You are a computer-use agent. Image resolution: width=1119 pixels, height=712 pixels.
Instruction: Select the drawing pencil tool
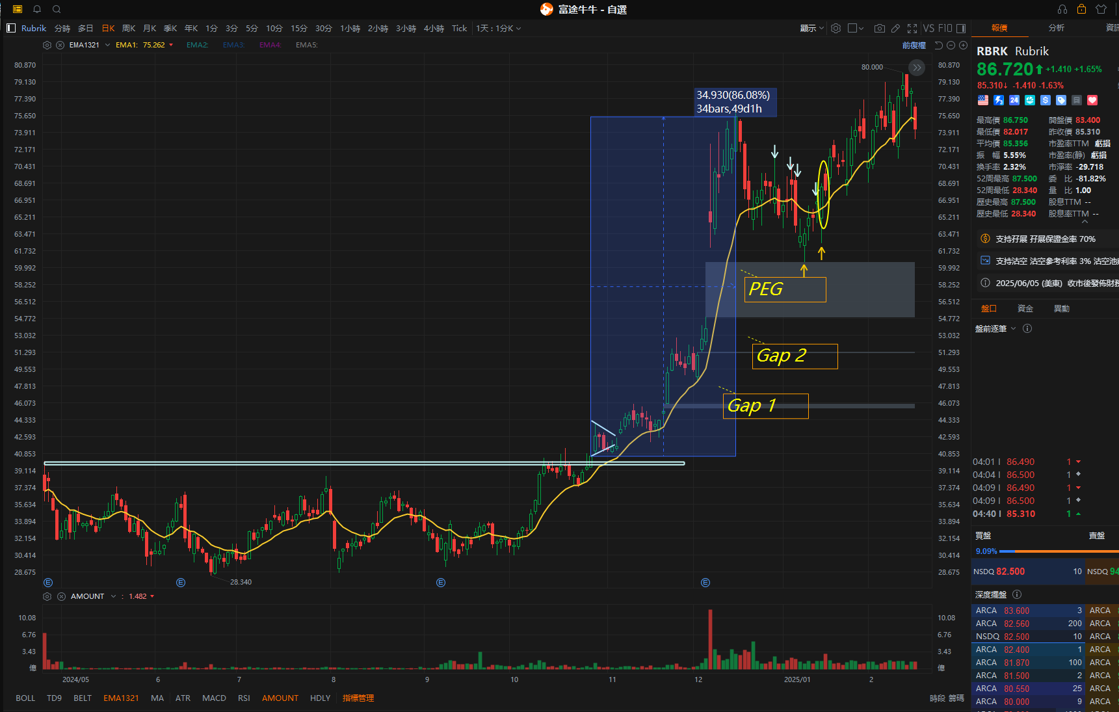[x=896, y=28]
